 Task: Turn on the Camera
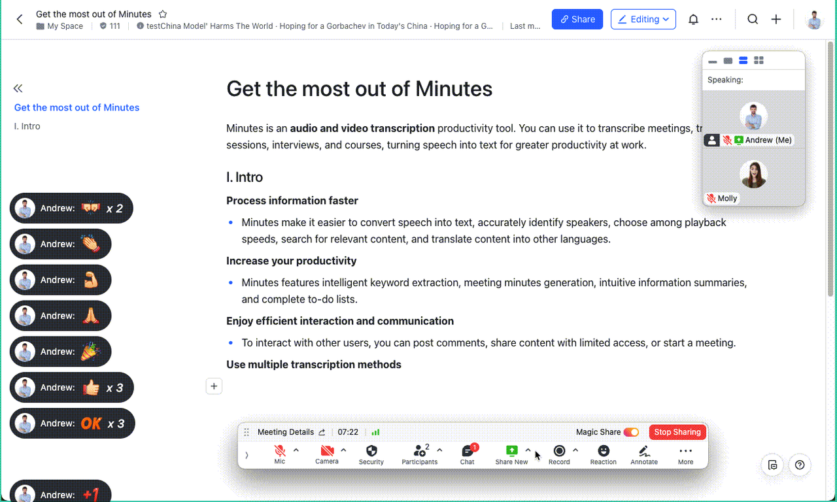(x=327, y=451)
